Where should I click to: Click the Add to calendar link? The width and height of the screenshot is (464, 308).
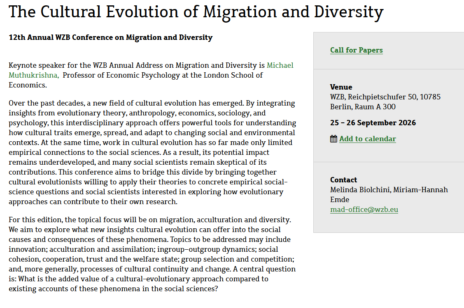pyautogui.click(x=367, y=139)
